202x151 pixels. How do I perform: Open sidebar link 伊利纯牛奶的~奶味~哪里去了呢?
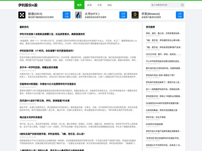pyautogui.click(x=160, y=75)
